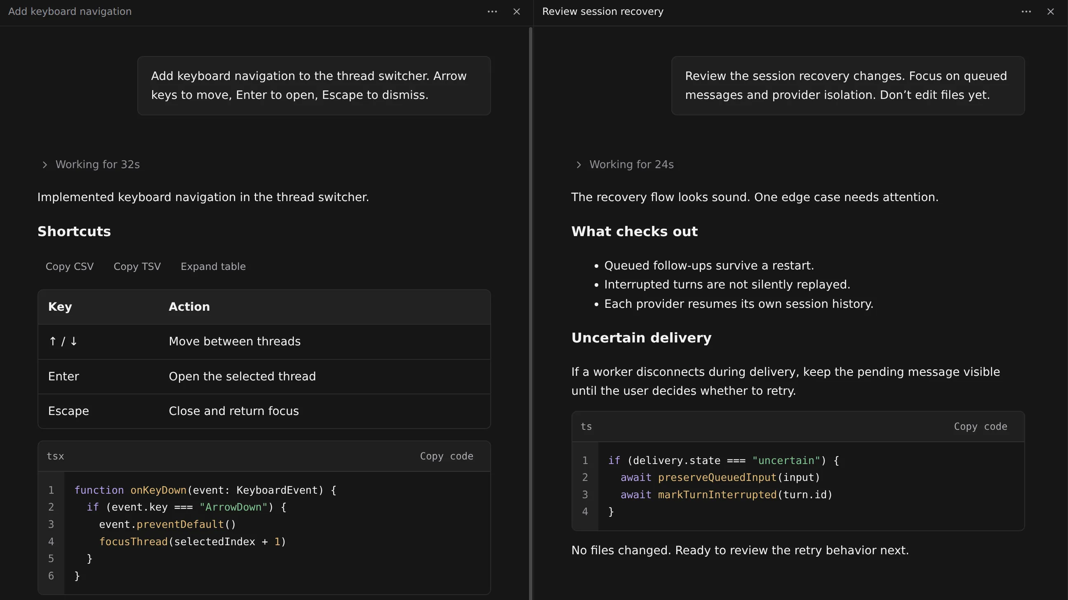This screenshot has height=600, width=1068.
Task: Copy the shortcuts table as TSV
Action: pyautogui.click(x=137, y=267)
